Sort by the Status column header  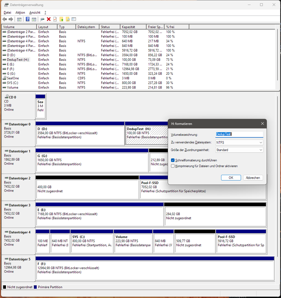coord(110,27)
